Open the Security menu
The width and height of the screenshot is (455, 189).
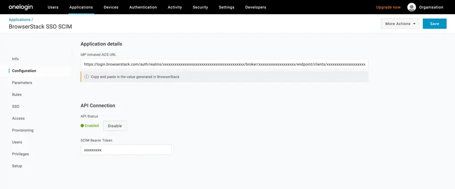[200, 7]
